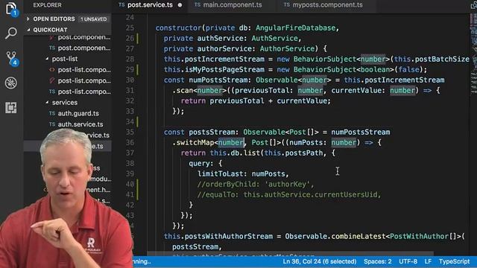Click previousTotal parameter on line 31
477x268 pixels.
[262, 90]
